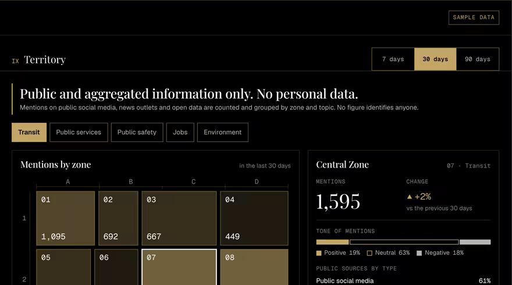Click the Central Zone heading
This screenshot has height=285, width=512.
(x=343, y=165)
